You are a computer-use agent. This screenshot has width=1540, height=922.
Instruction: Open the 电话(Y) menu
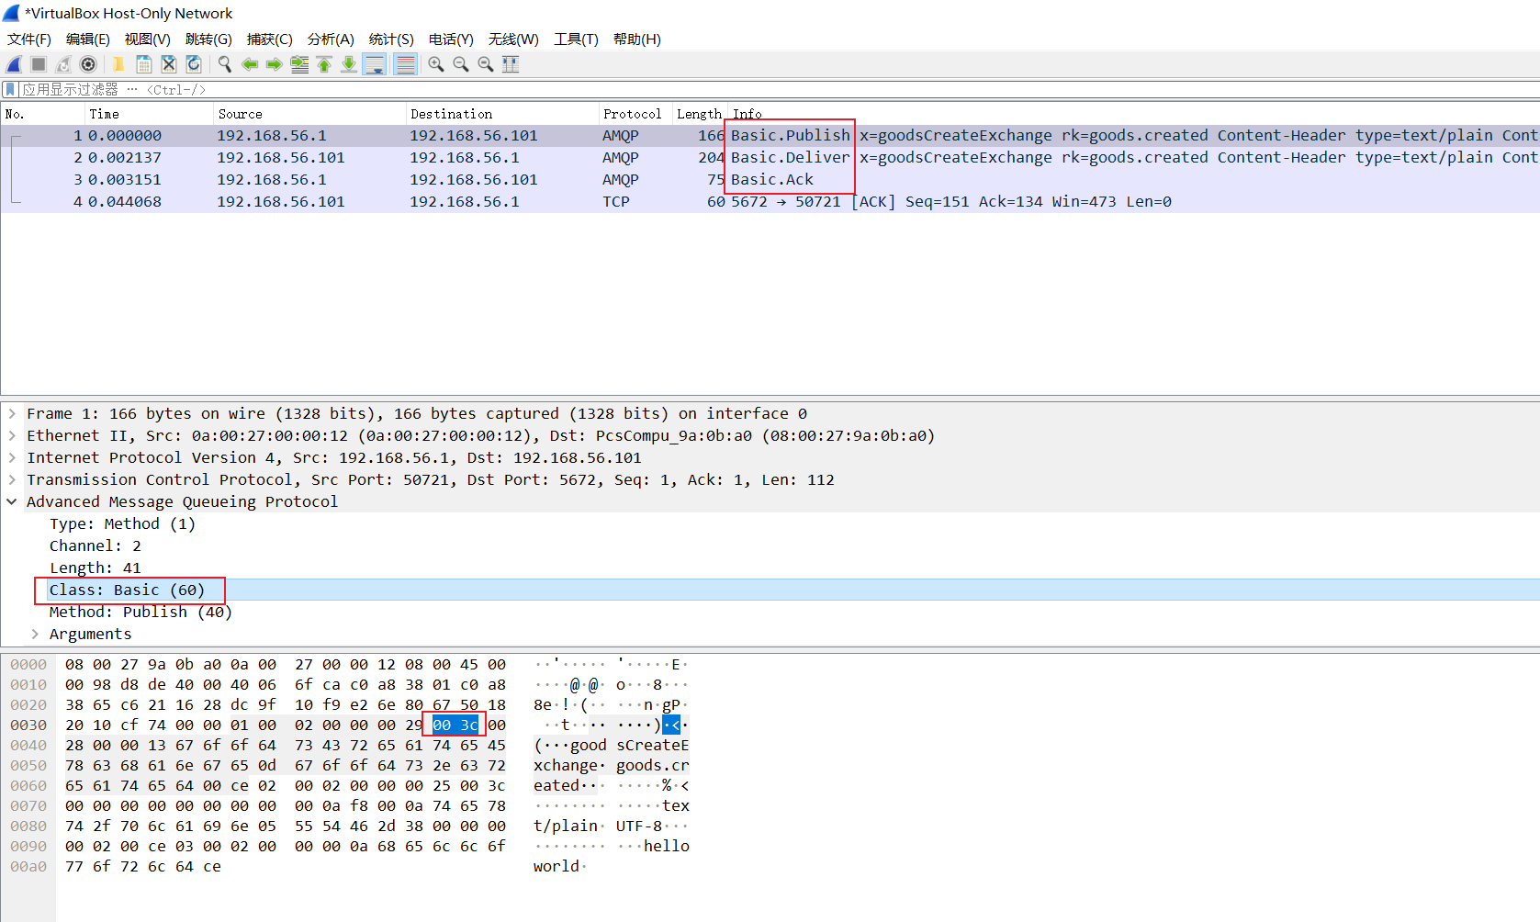click(x=451, y=39)
